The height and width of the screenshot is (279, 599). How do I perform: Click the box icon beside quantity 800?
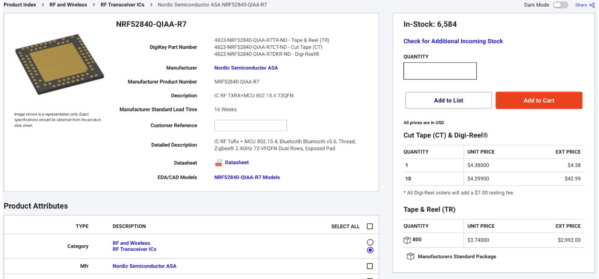tap(407, 240)
